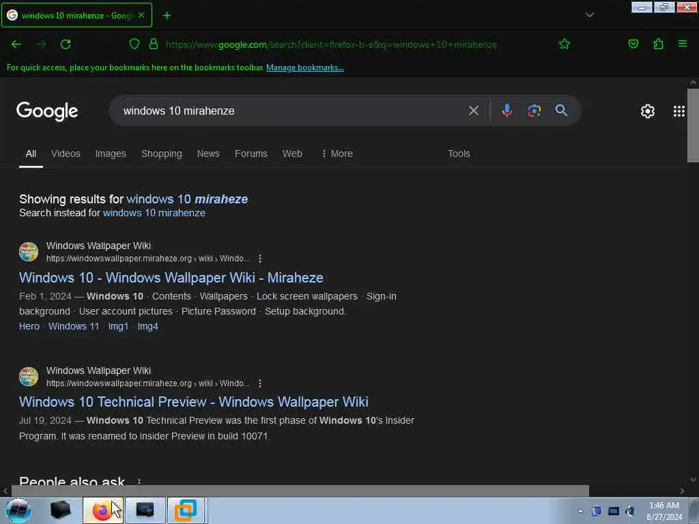The height and width of the screenshot is (524, 699).
Task: Open the tracking protection shield icon
Action: pos(134,44)
